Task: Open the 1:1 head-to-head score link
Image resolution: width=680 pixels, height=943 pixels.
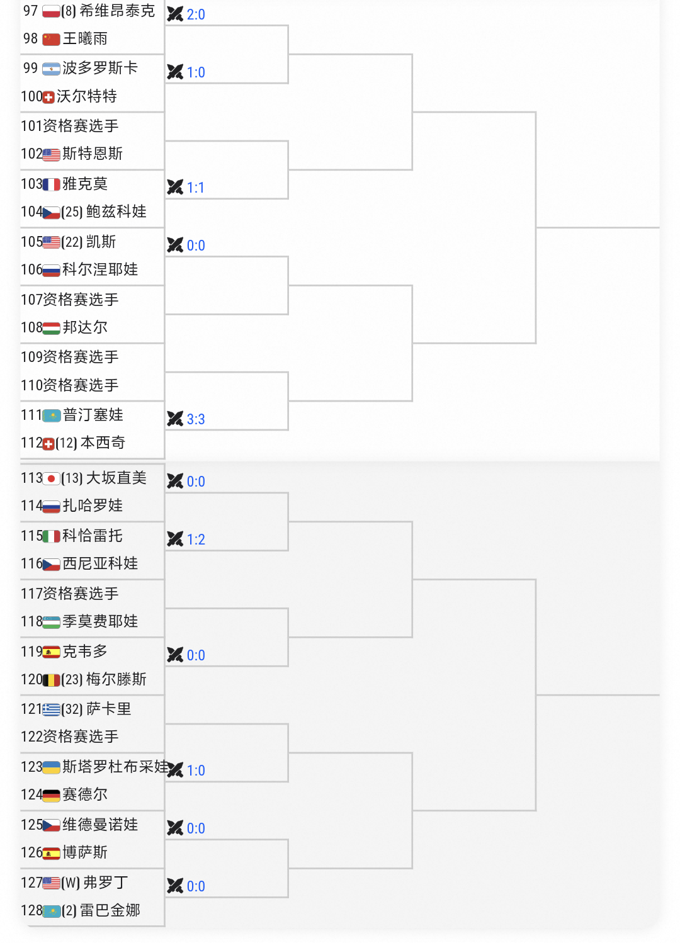Action: [x=196, y=188]
